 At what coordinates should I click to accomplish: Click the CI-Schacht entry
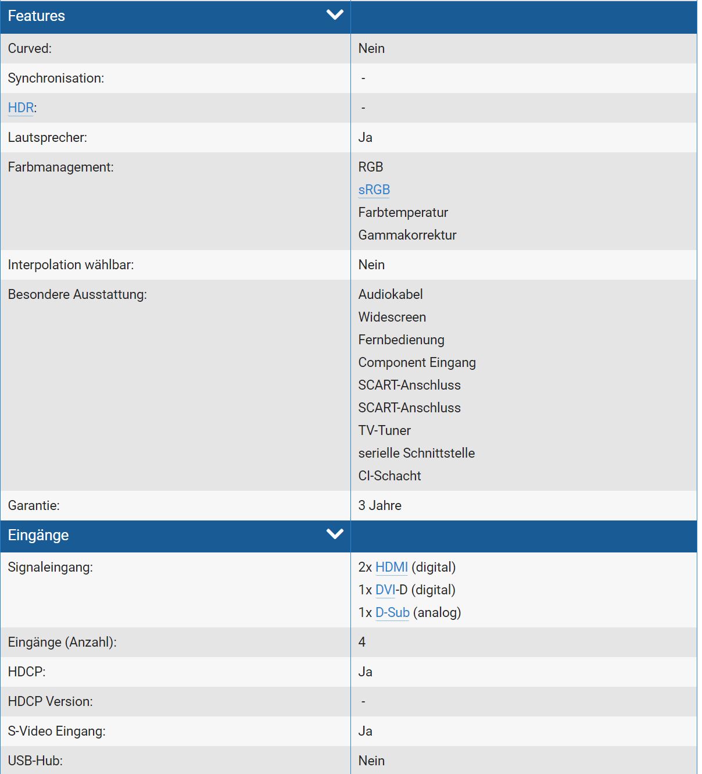389,476
